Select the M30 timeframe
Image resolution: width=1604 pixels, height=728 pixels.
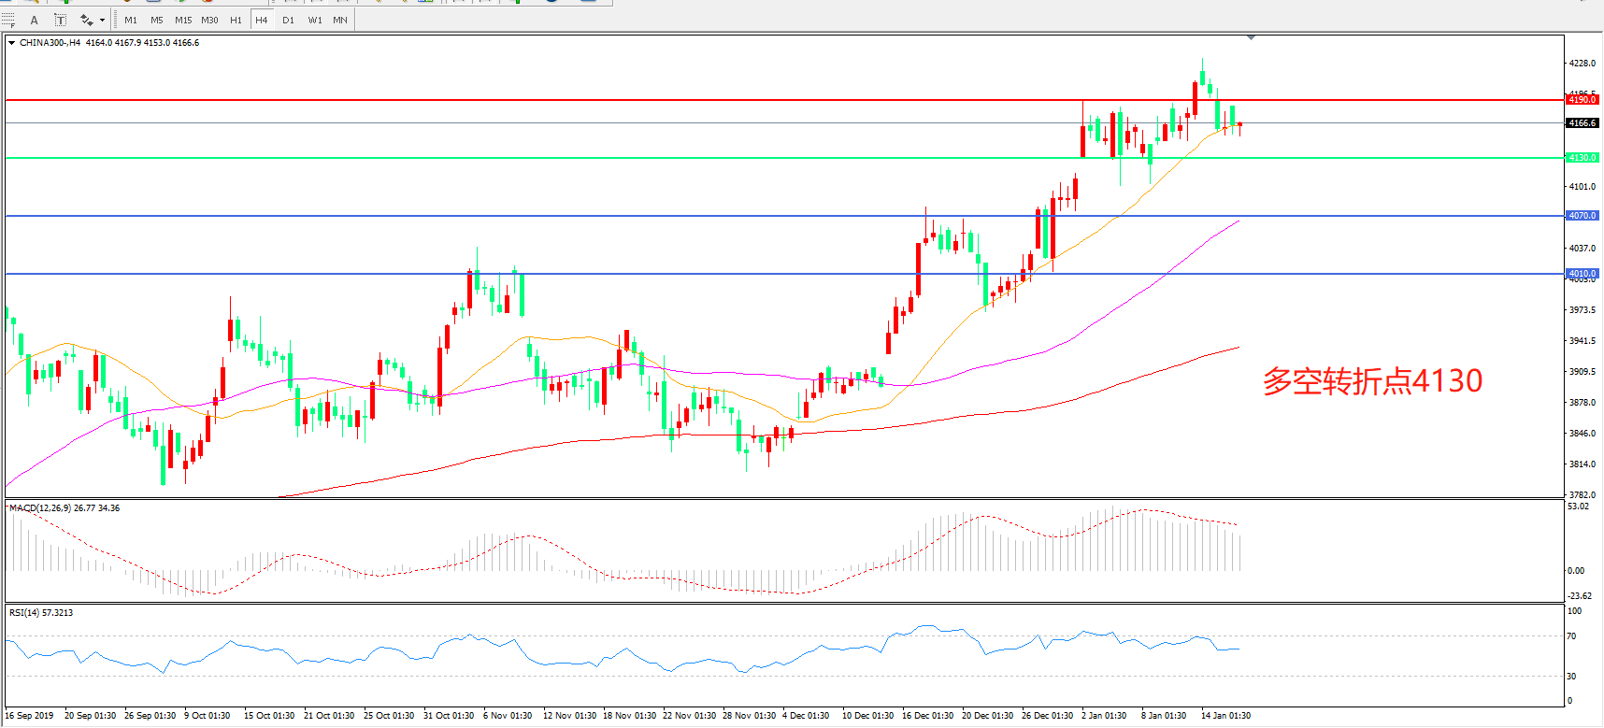click(x=209, y=20)
